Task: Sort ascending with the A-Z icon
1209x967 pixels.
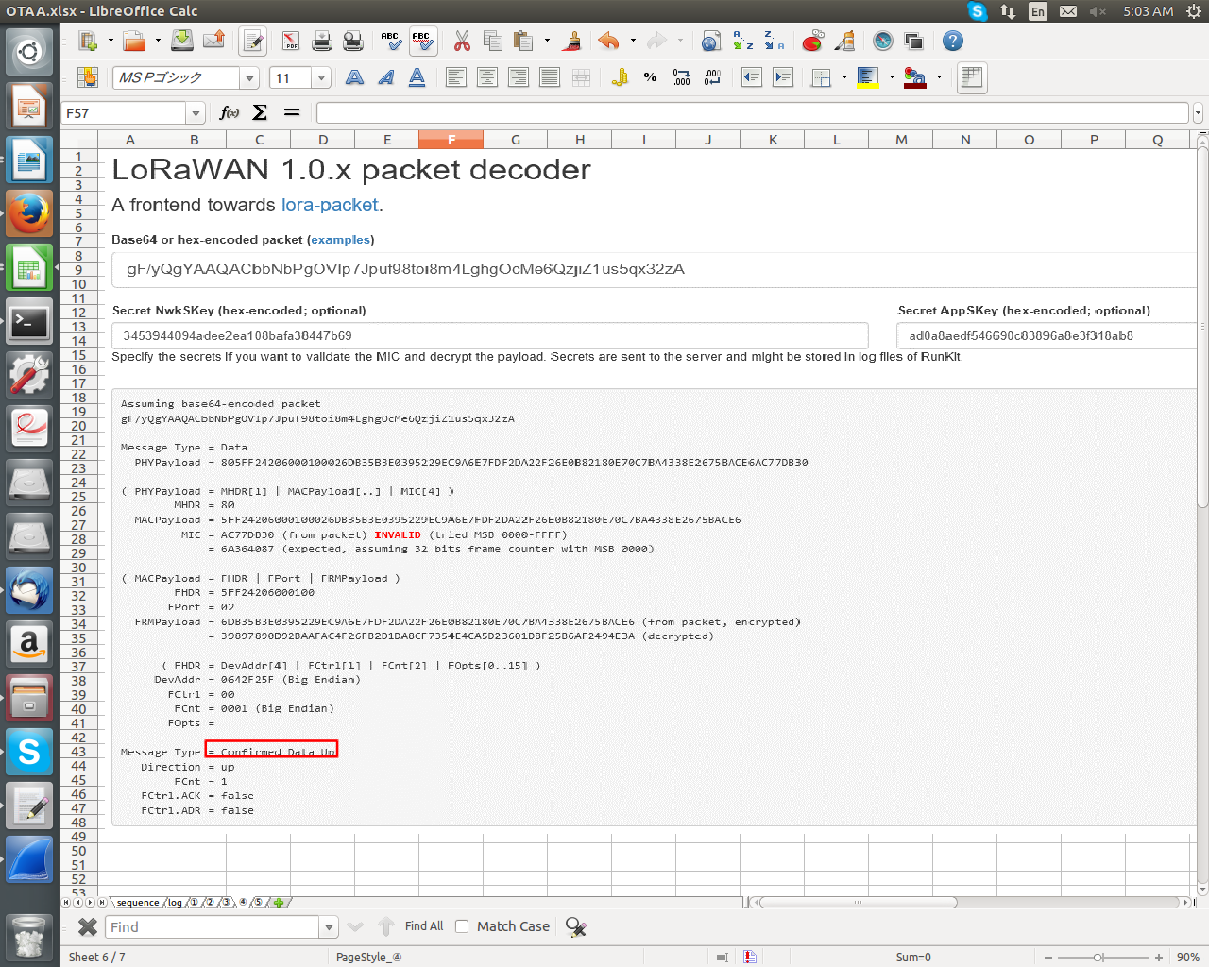Action: tap(742, 41)
